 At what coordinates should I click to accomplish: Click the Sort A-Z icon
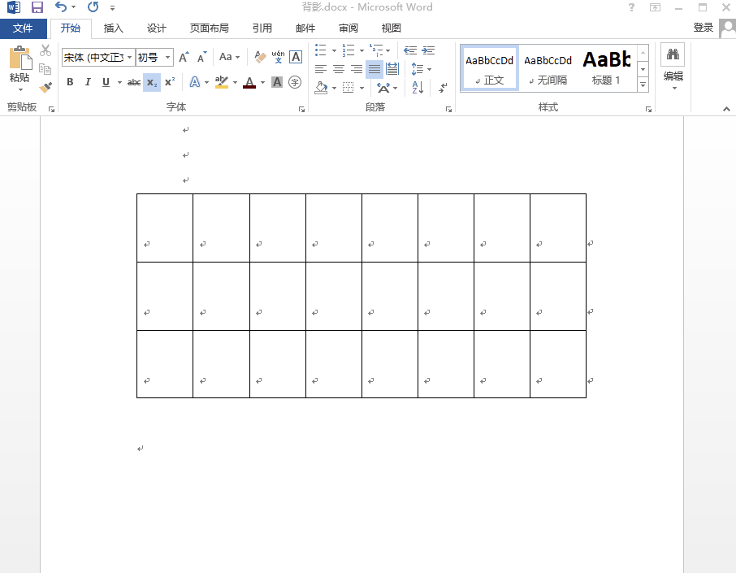pos(418,87)
